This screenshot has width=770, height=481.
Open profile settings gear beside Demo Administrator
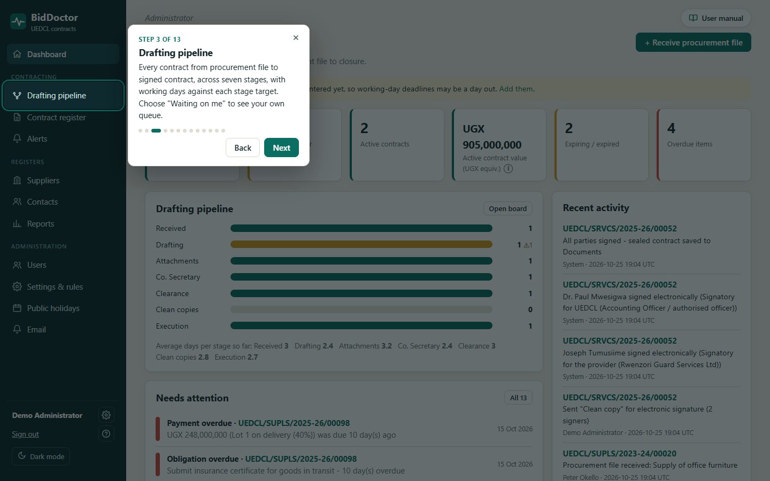pyautogui.click(x=106, y=415)
